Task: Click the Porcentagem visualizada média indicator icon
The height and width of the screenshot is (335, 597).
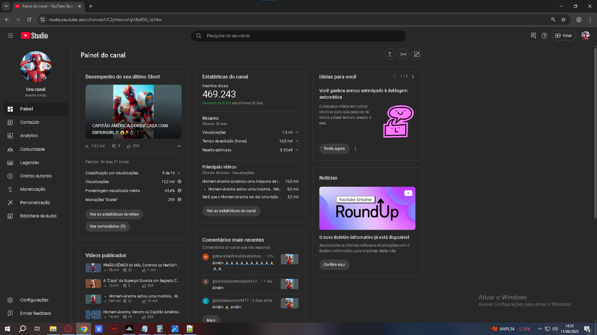Action: pyautogui.click(x=179, y=191)
